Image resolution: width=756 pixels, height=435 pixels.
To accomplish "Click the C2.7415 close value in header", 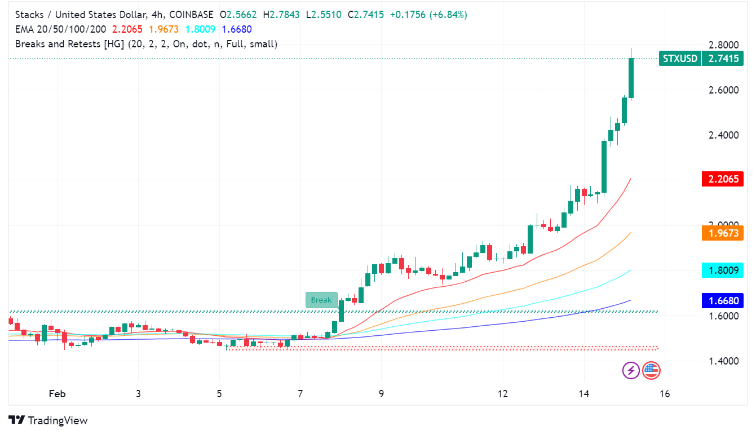I will pyautogui.click(x=365, y=15).
